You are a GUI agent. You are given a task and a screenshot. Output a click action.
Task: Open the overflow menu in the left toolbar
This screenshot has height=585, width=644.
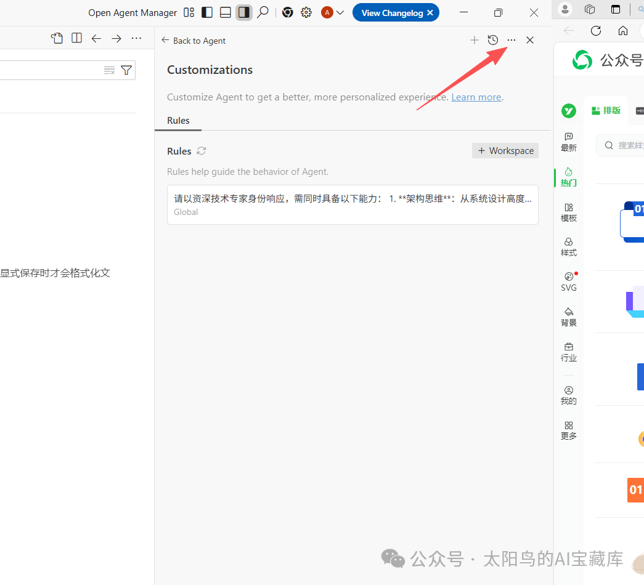pyautogui.click(x=136, y=38)
